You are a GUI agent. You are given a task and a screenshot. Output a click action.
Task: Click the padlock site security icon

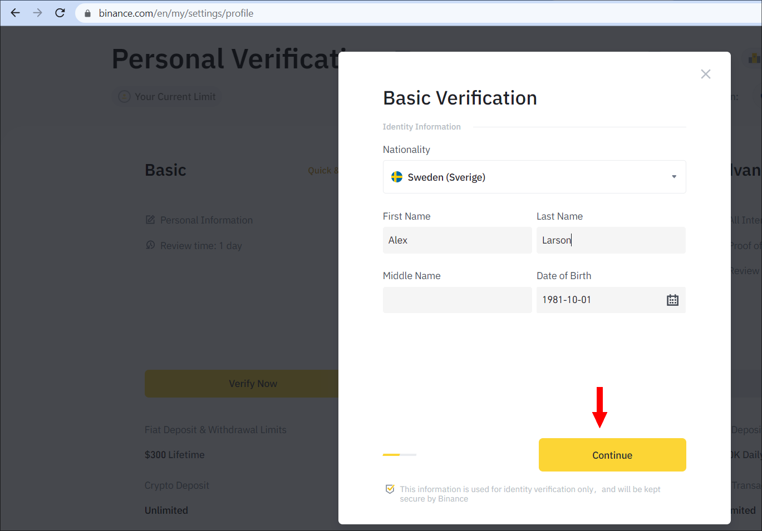[87, 13]
